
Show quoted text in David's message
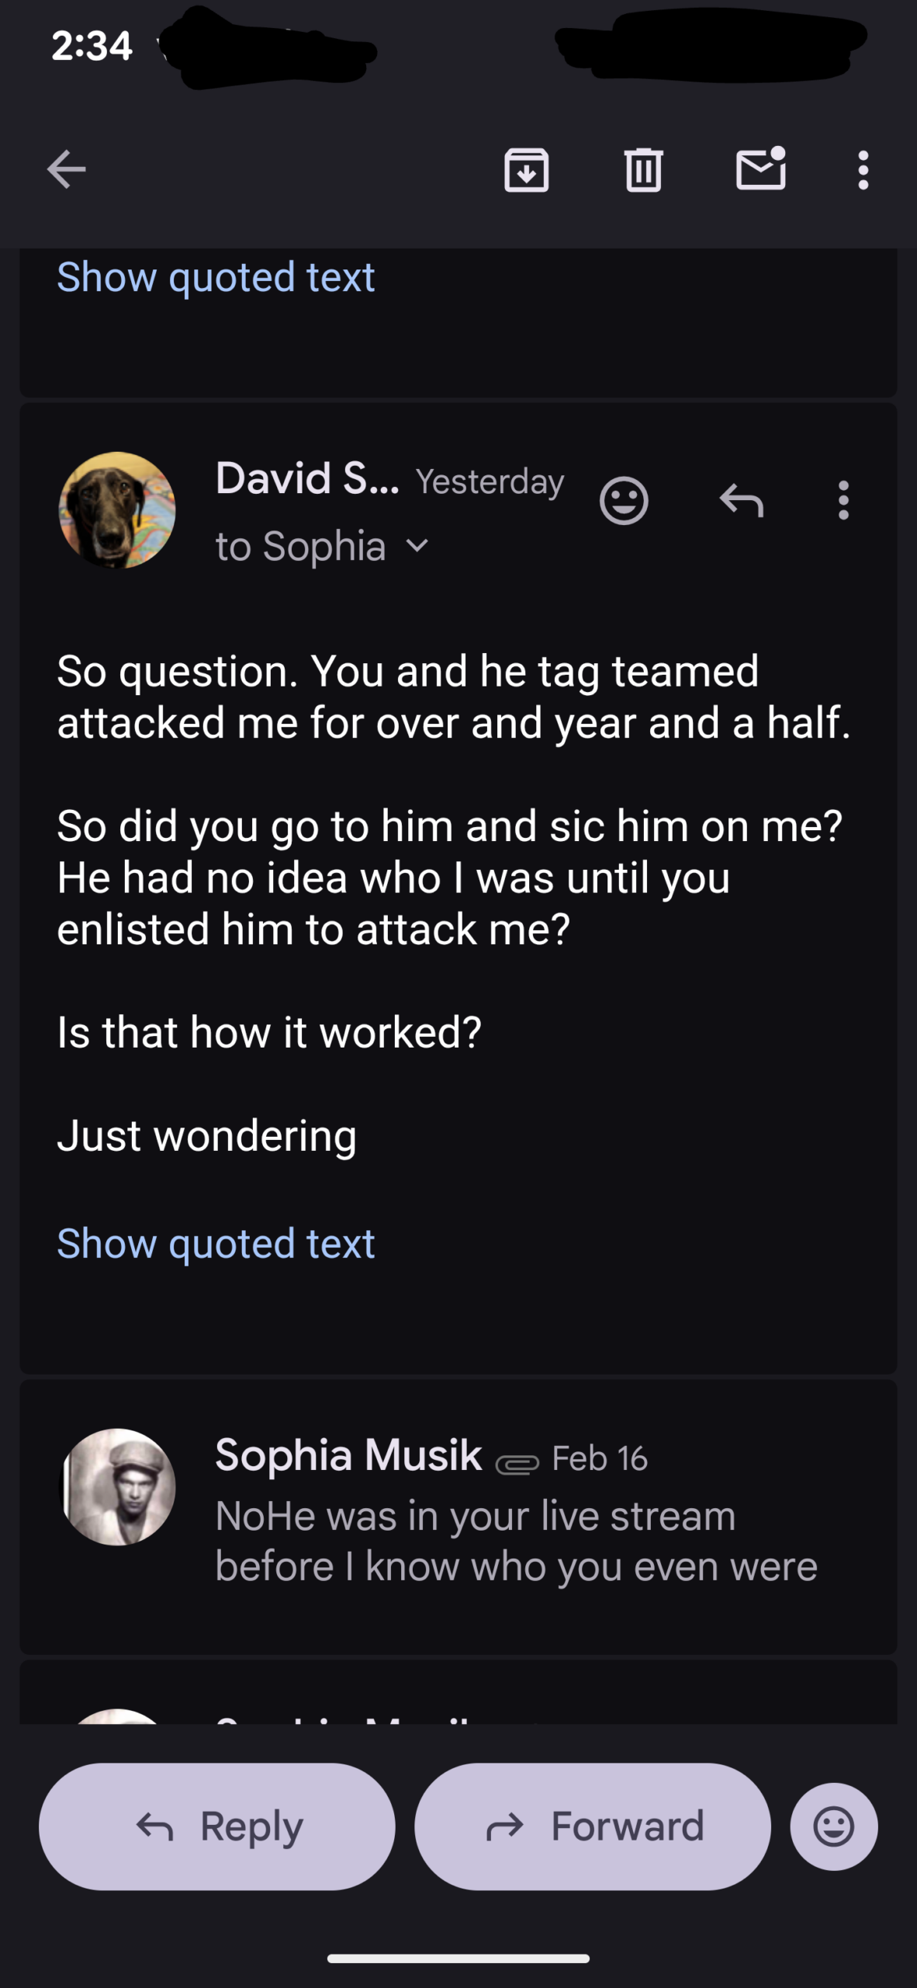coord(216,1244)
